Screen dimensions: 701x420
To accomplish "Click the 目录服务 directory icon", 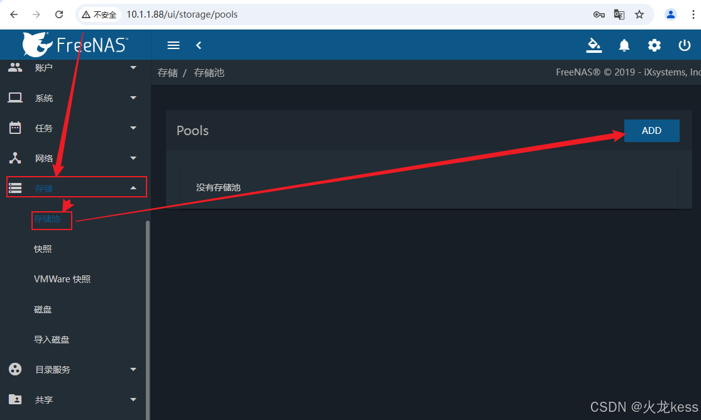I will pos(15,370).
